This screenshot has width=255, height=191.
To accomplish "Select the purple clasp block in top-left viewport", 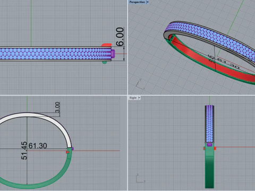I will coord(113,54).
